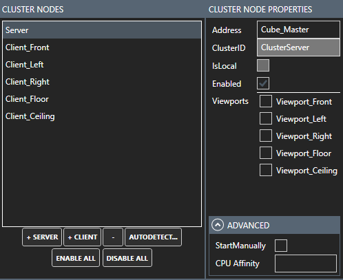This screenshot has height=280, width=343.
Task: Select the Client_Ceiling node
Action: pyautogui.click(x=102, y=116)
